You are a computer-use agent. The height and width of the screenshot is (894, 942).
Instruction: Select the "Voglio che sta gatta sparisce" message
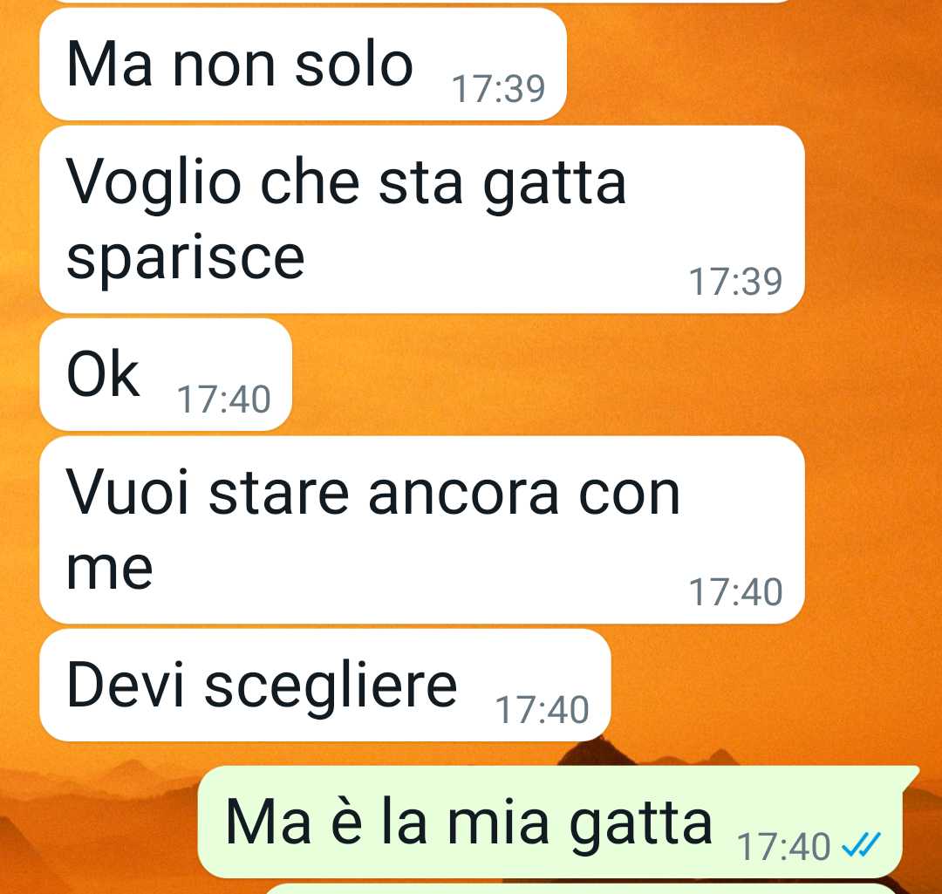click(422, 219)
